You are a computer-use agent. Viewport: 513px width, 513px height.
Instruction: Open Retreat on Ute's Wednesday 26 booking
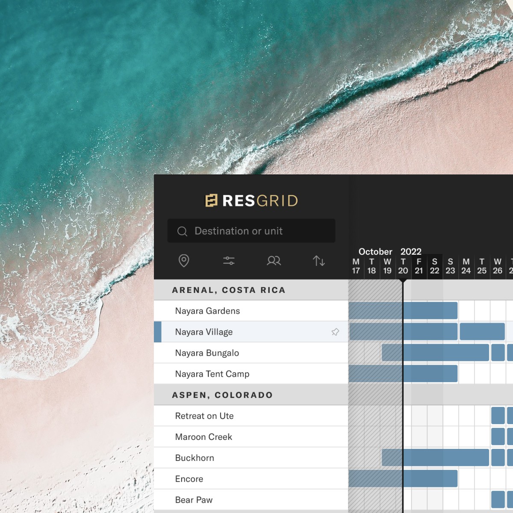[x=498, y=416]
